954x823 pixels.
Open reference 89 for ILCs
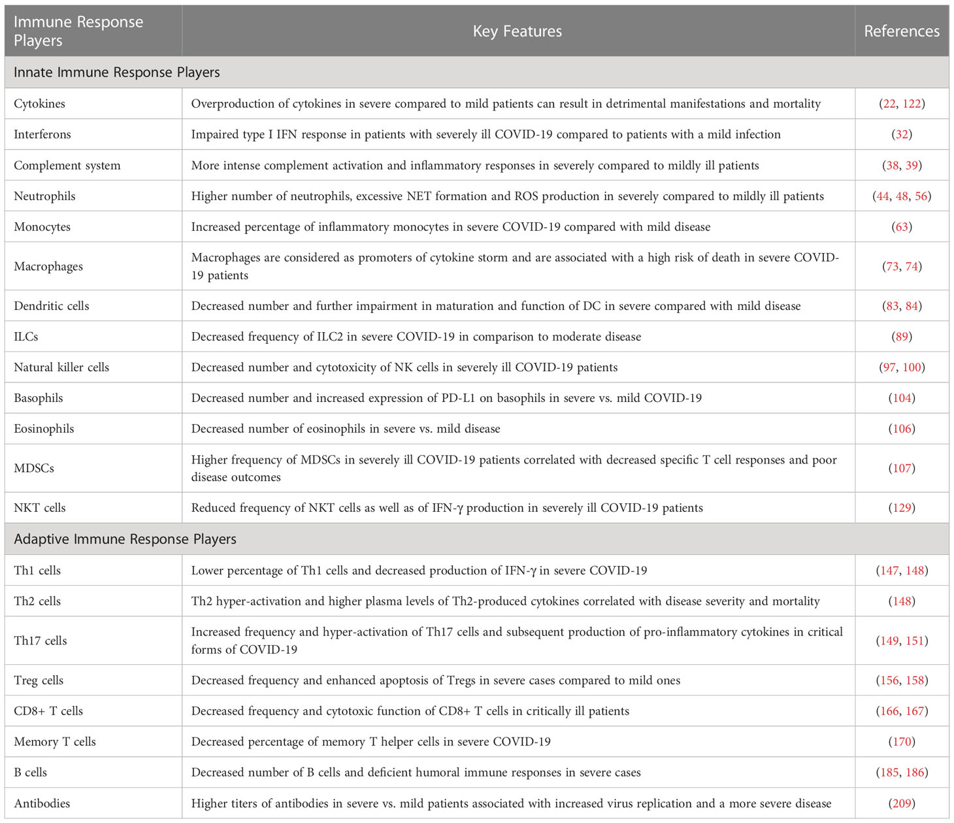pyautogui.click(x=902, y=337)
